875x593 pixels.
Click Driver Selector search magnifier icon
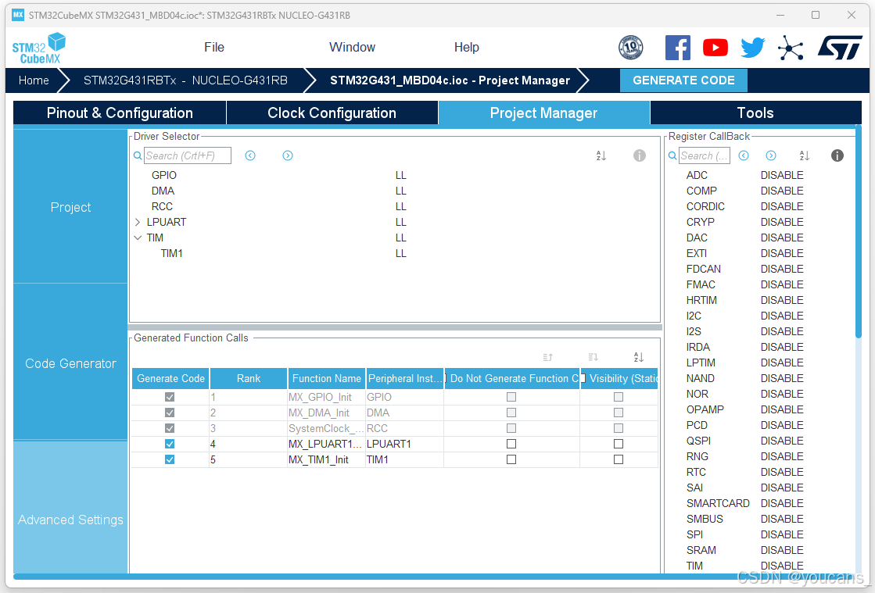click(x=138, y=155)
